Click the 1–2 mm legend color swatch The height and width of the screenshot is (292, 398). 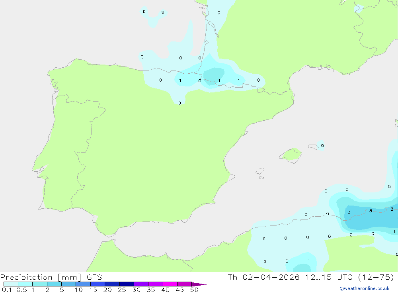coord(39,284)
